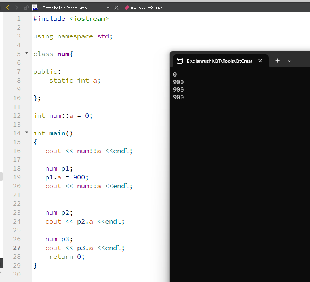This screenshot has height=282, width=310.
Task: Select the E:\qianrushi\QT\Tools terminal tab
Action: 221,61
